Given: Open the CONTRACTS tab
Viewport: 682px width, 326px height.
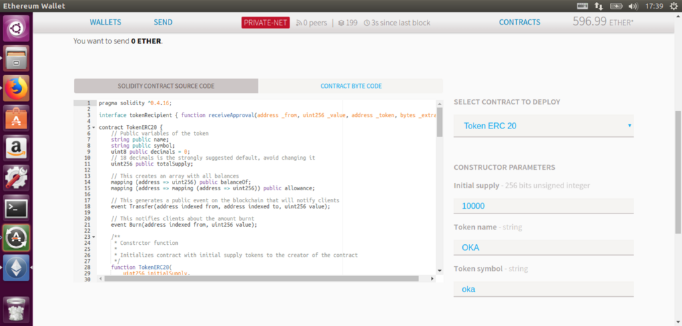Looking at the screenshot, I should (x=519, y=22).
